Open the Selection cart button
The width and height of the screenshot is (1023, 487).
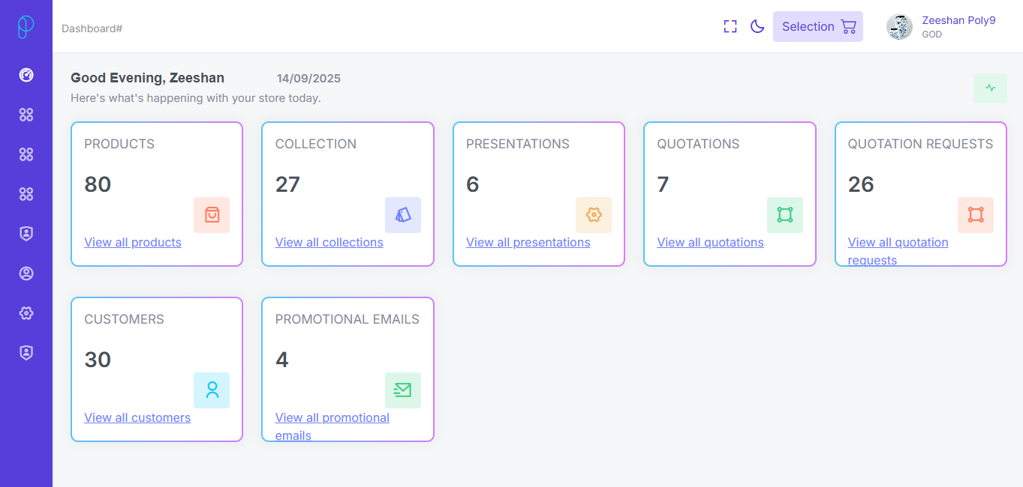pos(818,27)
